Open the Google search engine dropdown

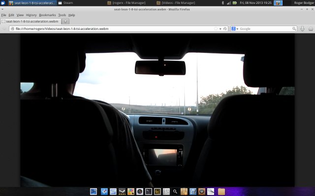235,29
